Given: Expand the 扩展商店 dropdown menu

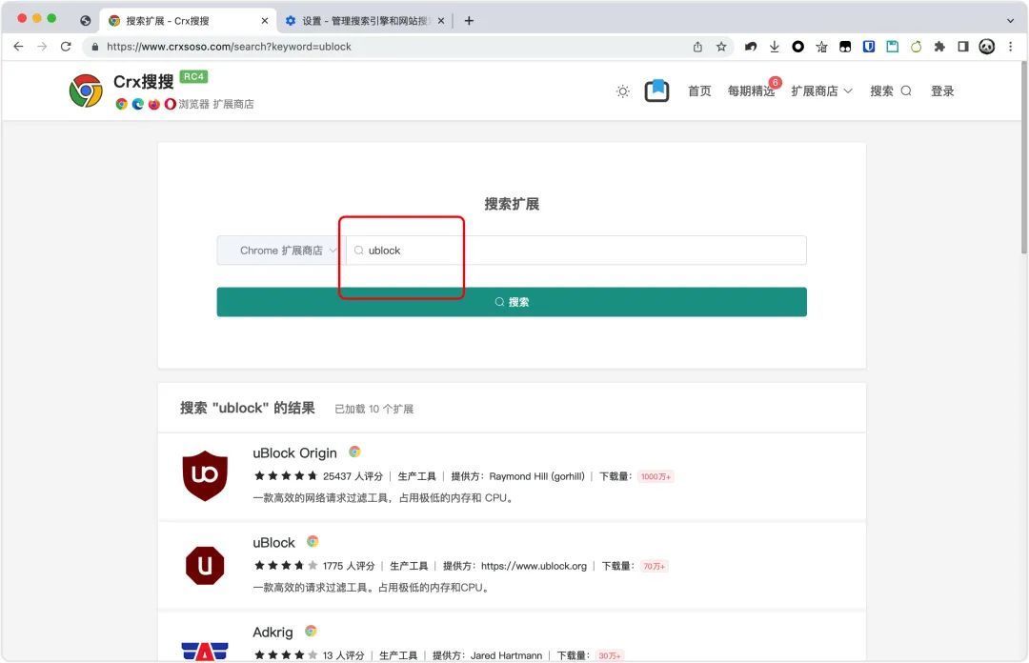Looking at the screenshot, I should click(x=821, y=91).
